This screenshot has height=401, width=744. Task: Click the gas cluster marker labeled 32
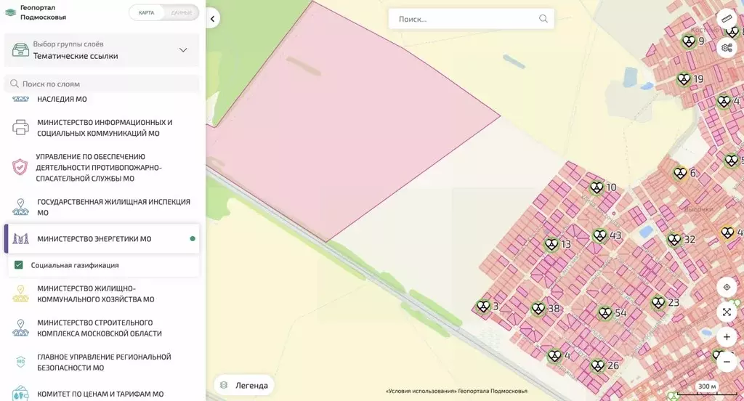(x=674, y=240)
